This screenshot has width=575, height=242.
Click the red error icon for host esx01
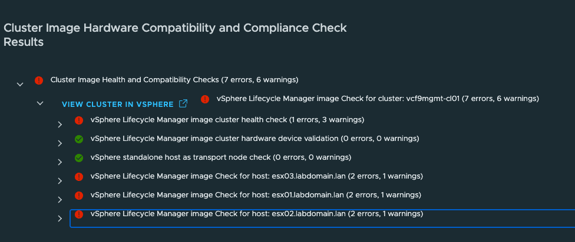tap(79, 195)
